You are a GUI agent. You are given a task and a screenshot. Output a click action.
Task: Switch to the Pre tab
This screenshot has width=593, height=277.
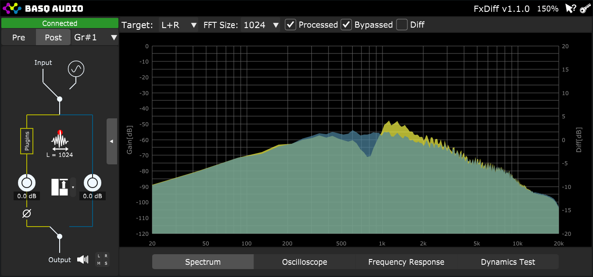pos(18,38)
